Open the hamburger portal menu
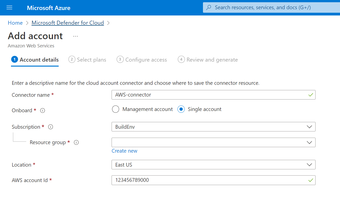This screenshot has width=340, height=204. [x=9, y=8]
